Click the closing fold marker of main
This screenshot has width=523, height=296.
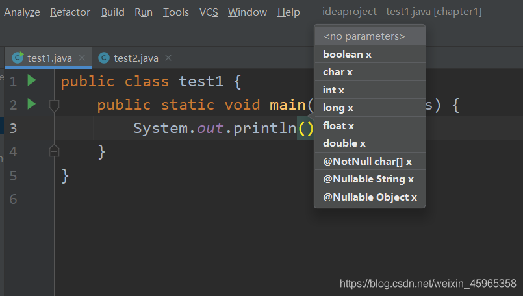click(55, 151)
